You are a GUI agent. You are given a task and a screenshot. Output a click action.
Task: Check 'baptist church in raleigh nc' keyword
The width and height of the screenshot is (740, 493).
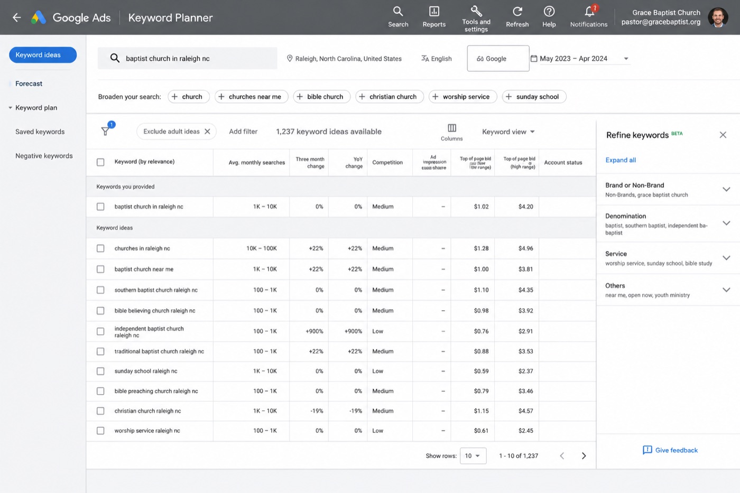[x=100, y=207]
